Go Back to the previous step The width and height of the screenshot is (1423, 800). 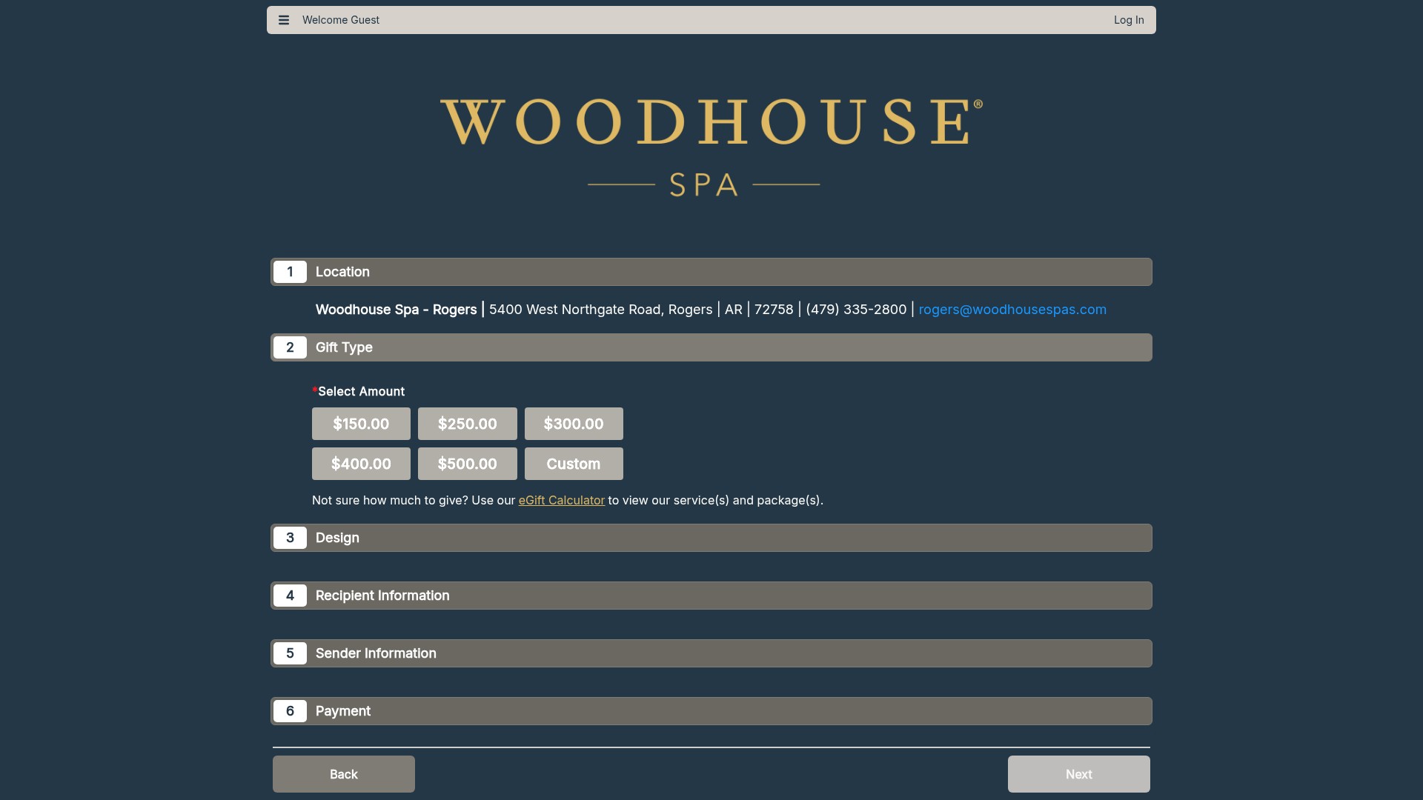tap(344, 774)
